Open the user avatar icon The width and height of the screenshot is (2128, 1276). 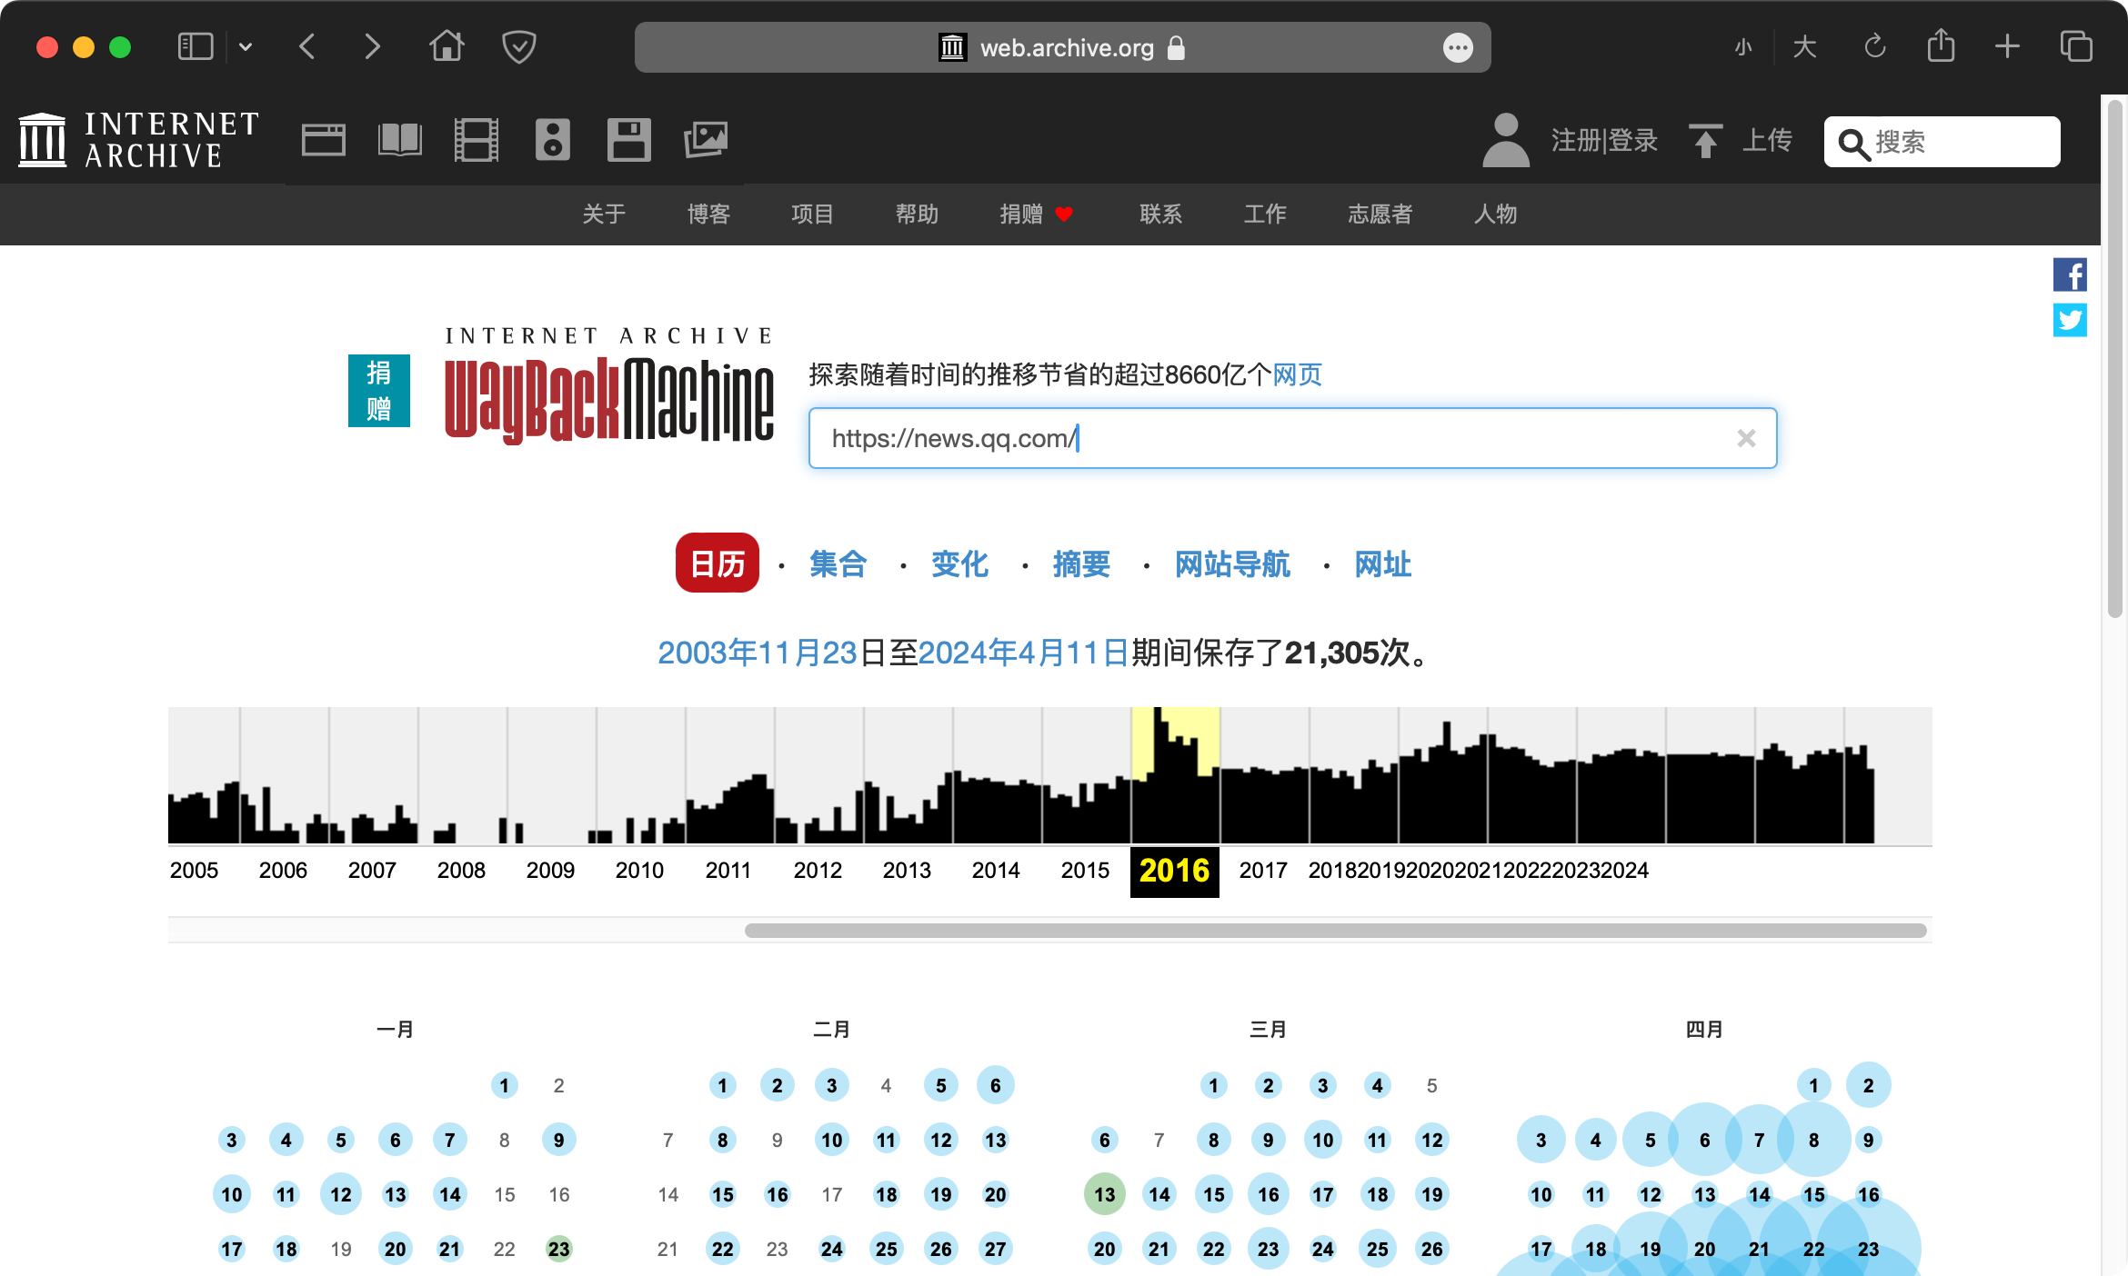[1506, 140]
